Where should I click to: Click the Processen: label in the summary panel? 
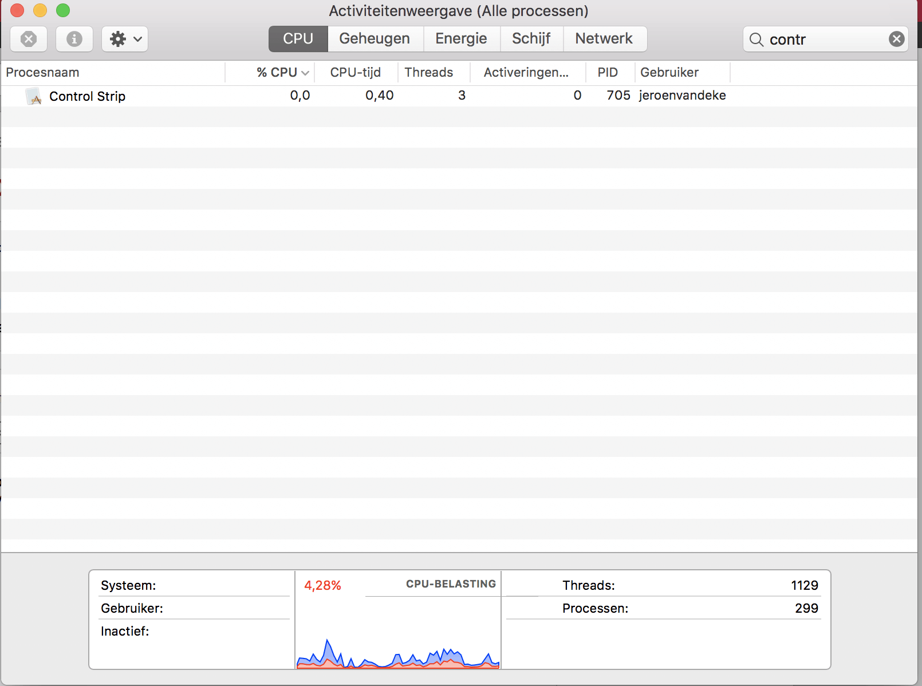596,608
